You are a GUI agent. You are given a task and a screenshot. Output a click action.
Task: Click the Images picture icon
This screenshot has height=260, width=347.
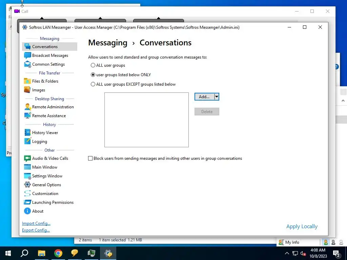[x=27, y=90]
